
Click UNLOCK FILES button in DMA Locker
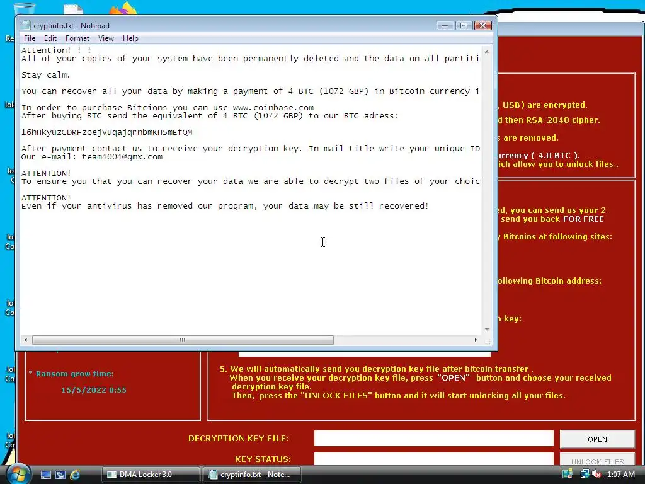pyautogui.click(x=597, y=461)
